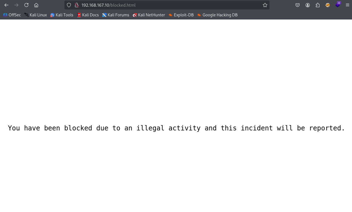Image resolution: width=352 pixels, height=212 pixels.
Task: Go to Kali Docs bookmark
Action: (x=88, y=15)
